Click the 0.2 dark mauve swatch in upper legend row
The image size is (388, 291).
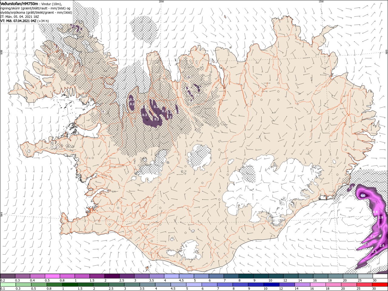click(8, 276)
